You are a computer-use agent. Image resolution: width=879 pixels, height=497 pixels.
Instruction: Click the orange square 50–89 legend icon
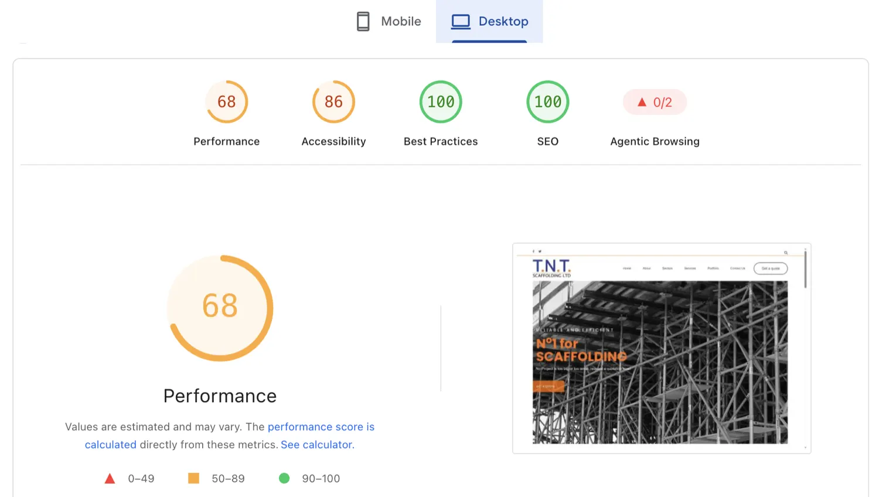pos(193,478)
